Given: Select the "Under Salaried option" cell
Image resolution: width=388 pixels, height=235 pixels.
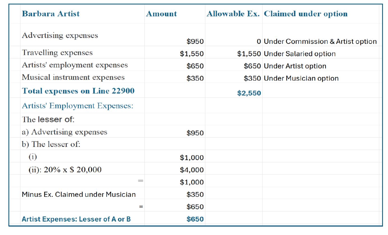Looking at the screenshot, I should [300, 54].
